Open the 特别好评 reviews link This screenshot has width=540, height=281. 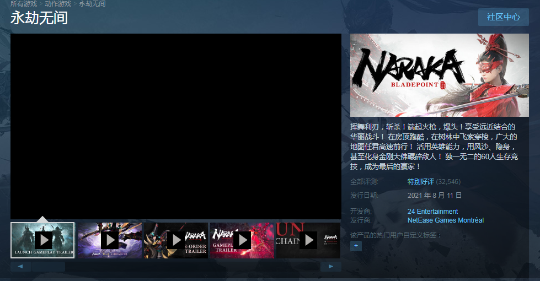420,182
